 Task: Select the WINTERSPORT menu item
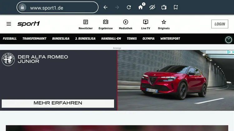click(170, 38)
